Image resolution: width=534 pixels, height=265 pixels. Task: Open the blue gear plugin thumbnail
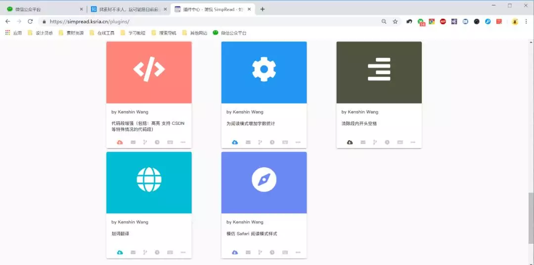tap(264, 73)
